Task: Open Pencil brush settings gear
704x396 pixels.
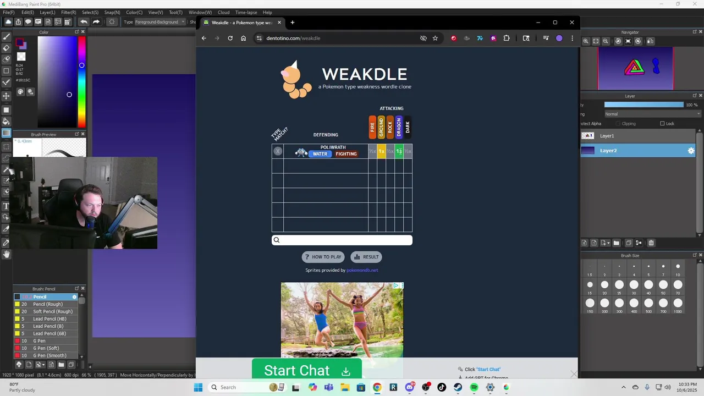Action: [74, 297]
